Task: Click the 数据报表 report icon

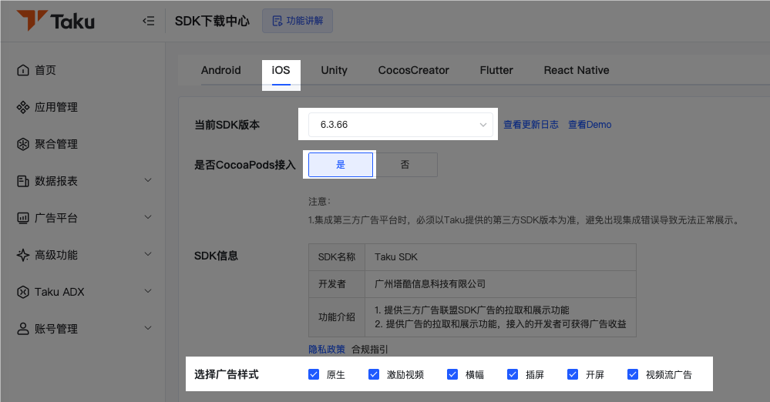Action: coord(23,181)
